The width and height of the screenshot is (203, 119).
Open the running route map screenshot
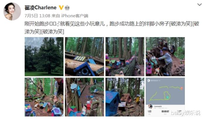[165, 97]
